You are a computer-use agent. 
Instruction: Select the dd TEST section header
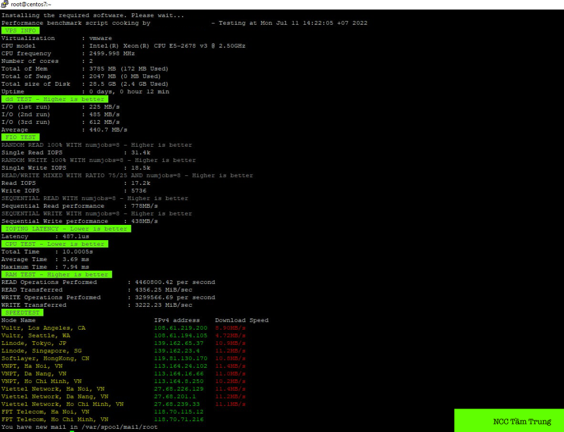tap(54, 99)
